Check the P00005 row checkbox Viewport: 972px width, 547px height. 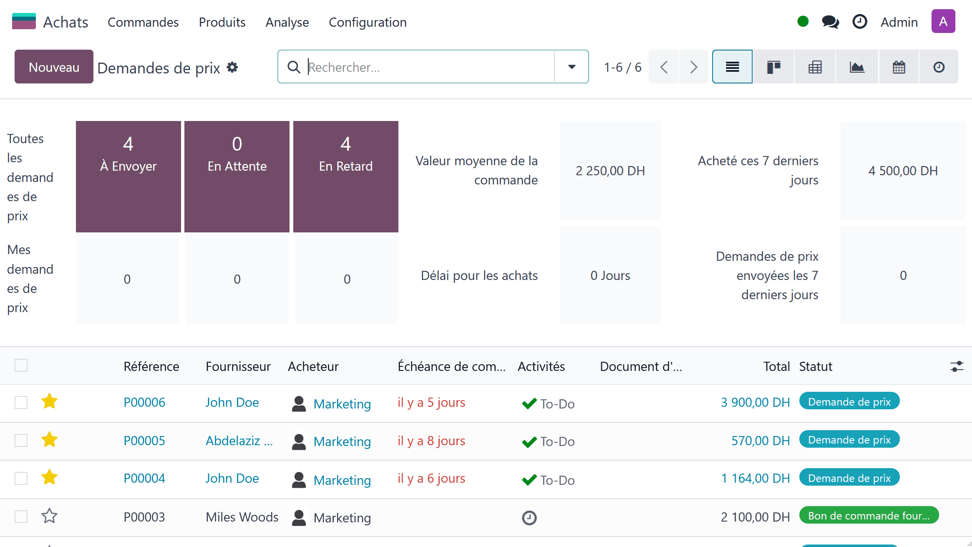pos(21,440)
